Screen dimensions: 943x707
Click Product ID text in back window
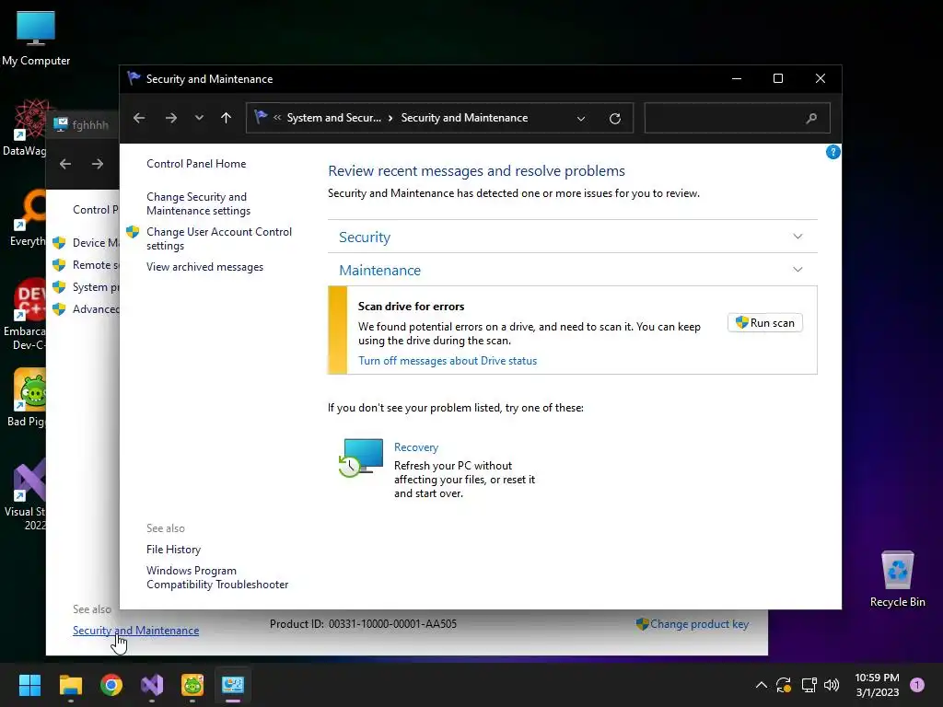363,624
